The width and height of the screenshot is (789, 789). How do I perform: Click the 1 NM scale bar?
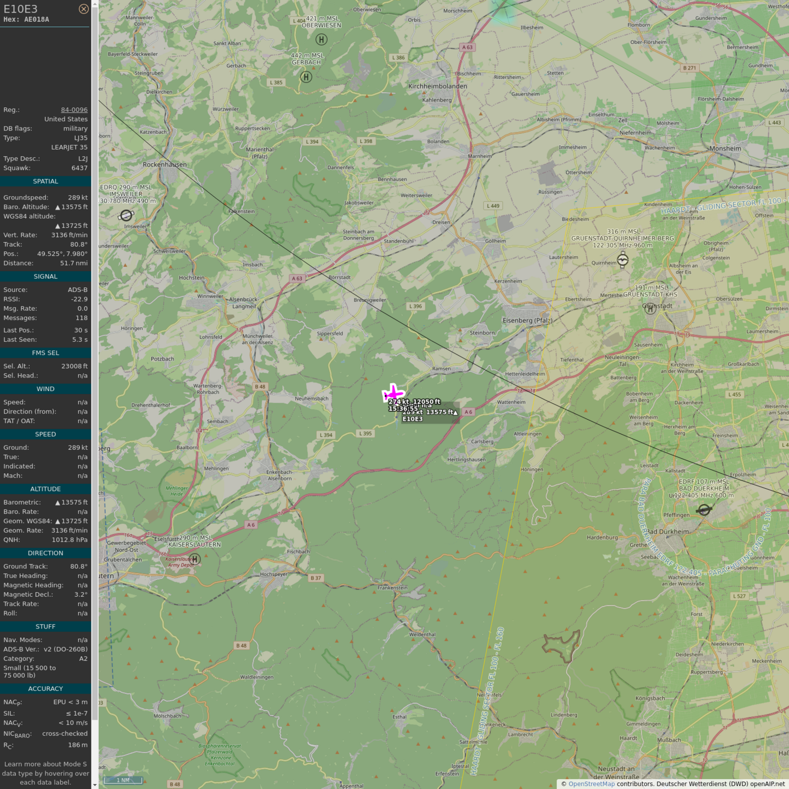[x=123, y=780]
